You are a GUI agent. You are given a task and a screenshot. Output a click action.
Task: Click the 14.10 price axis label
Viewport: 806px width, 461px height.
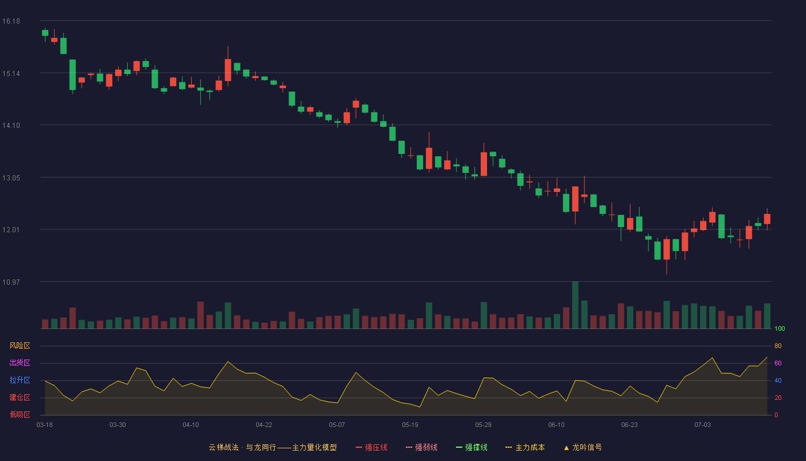(11, 126)
